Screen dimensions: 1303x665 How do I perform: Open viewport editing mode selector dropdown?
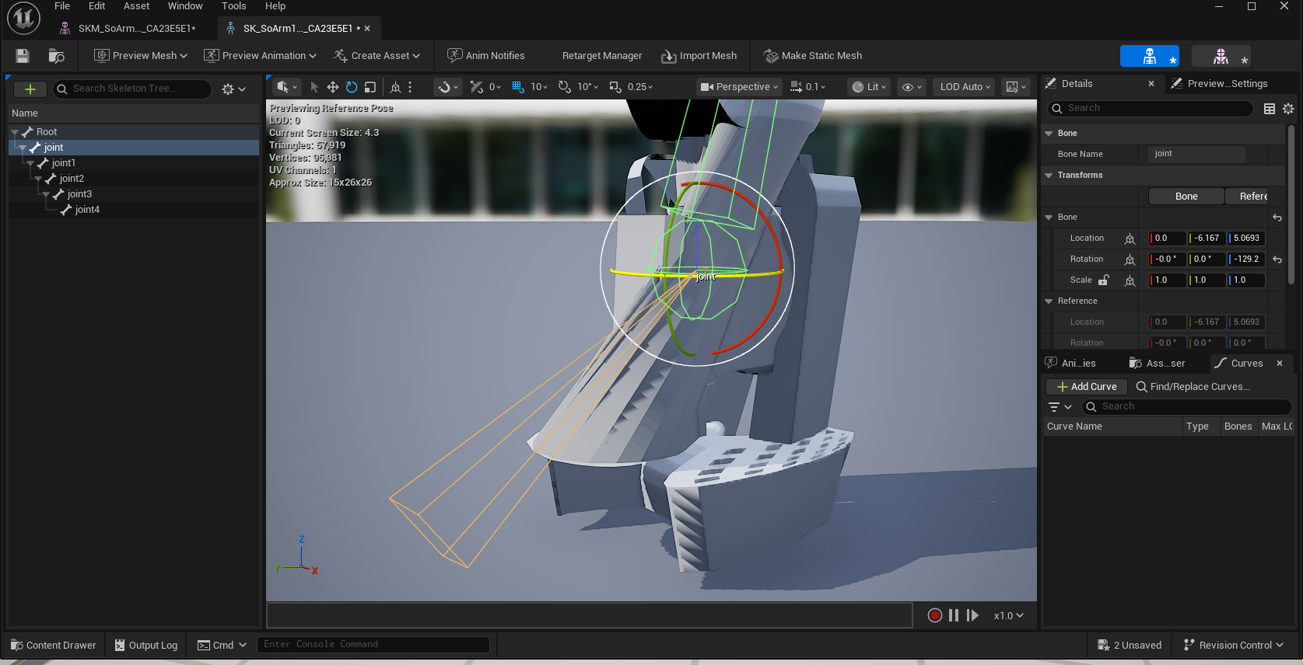coord(287,87)
